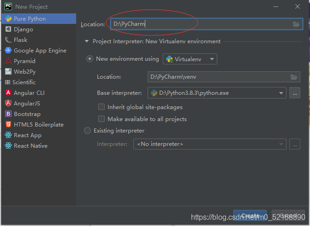Click the PyCharm logo in title bar

point(8,6)
